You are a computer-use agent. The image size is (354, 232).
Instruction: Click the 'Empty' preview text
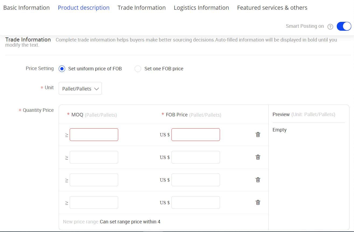pyautogui.click(x=279, y=130)
